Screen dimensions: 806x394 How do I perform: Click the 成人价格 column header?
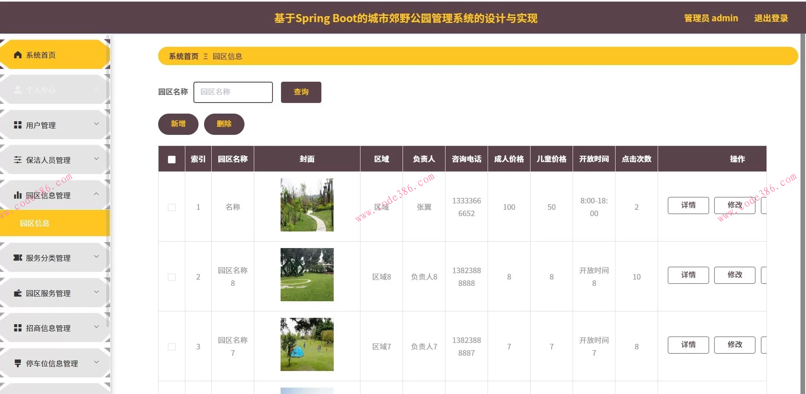pyautogui.click(x=509, y=159)
